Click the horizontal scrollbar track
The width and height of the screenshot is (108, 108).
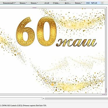76,98
